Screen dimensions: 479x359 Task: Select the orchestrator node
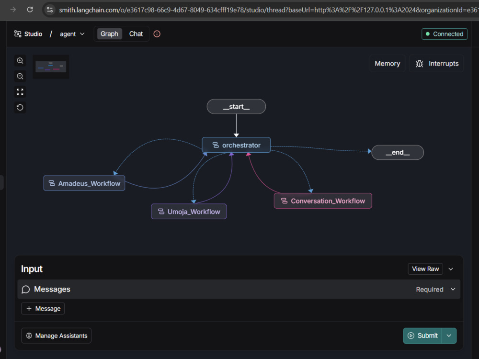click(236, 145)
